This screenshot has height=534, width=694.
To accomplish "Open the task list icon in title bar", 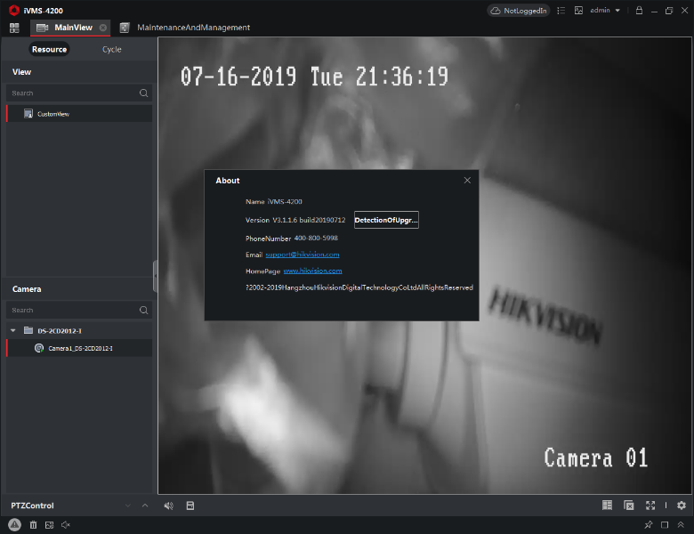I will point(561,10).
